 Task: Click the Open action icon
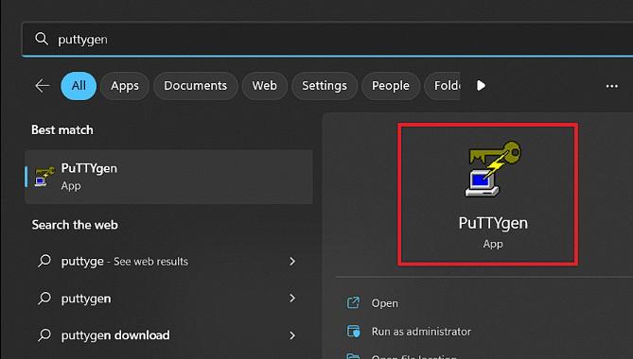[x=353, y=302]
